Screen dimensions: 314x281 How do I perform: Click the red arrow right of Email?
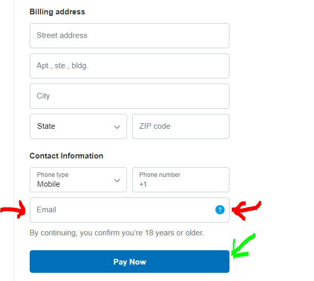(x=246, y=210)
